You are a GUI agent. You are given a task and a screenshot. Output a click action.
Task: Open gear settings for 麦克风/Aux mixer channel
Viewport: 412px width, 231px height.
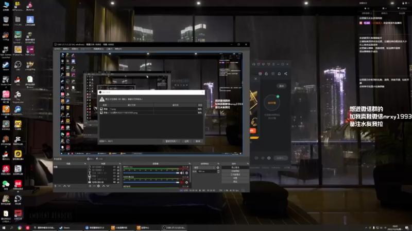pyautogui.click(x=186, y=173)
